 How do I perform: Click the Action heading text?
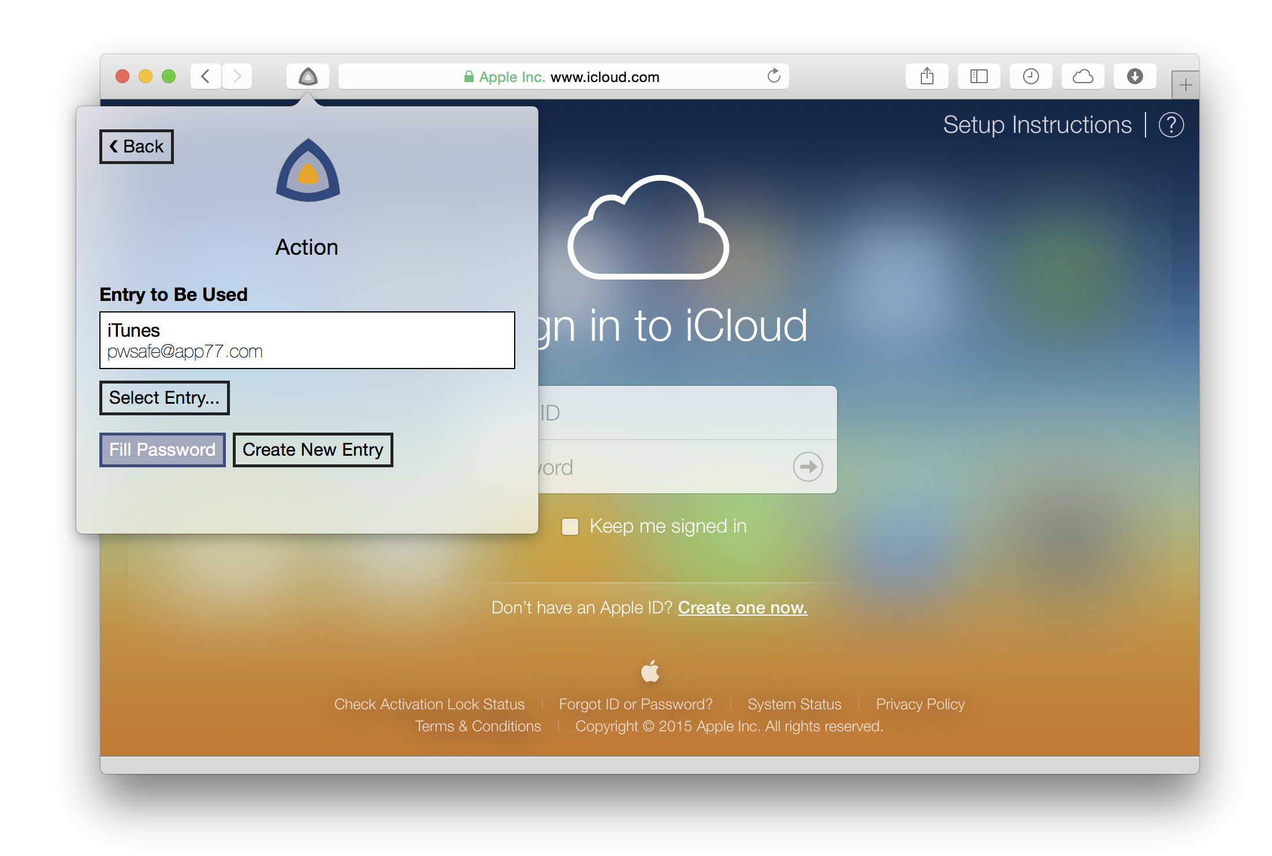[307, 247]
